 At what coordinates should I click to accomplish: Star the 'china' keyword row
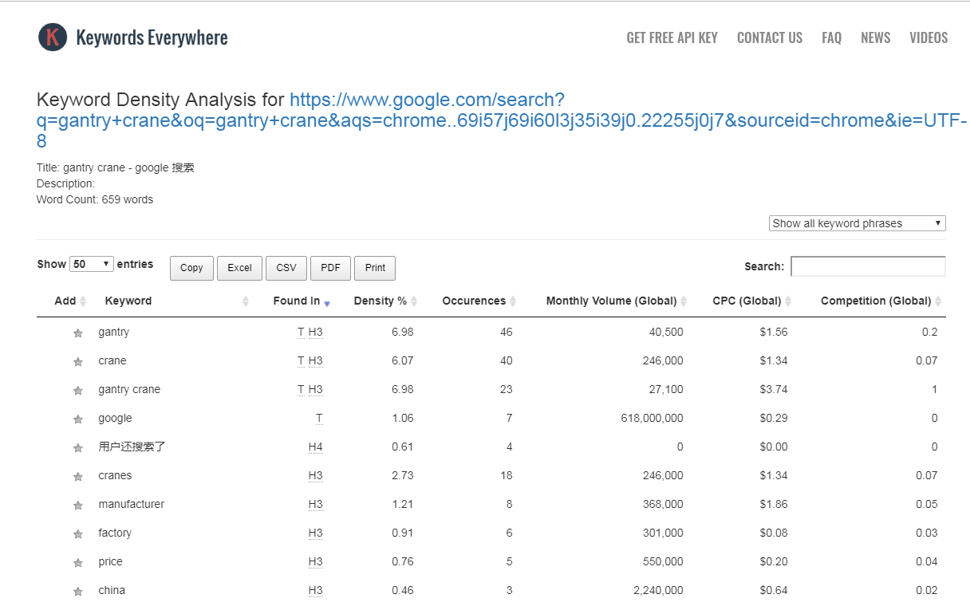point(78,592)
